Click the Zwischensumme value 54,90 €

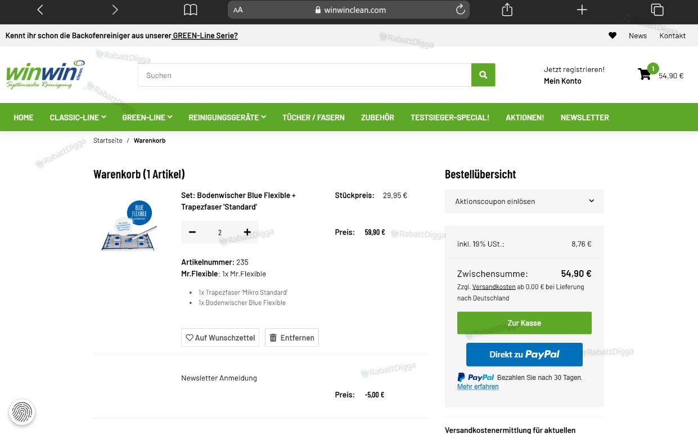coord(576,274)
